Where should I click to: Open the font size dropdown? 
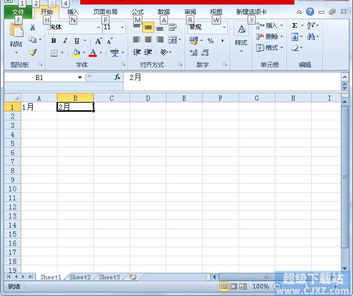(x=122, y=27)
